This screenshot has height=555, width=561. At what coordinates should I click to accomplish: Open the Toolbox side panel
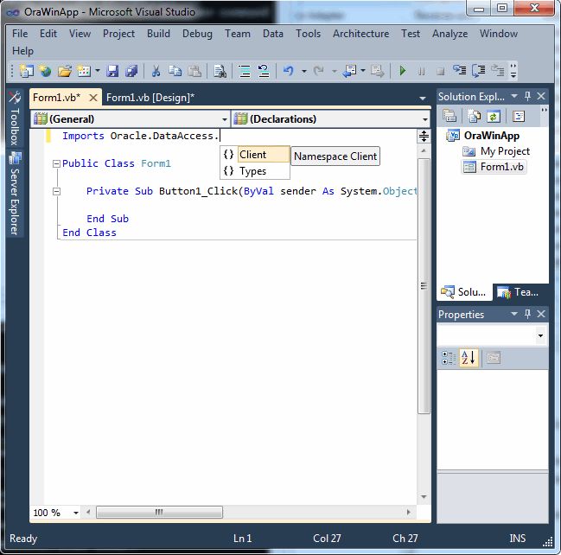click(x=14, y=119)
